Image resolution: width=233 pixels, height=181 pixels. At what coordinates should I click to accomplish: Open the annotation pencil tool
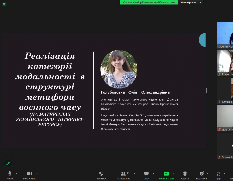(x=8, y=163)
